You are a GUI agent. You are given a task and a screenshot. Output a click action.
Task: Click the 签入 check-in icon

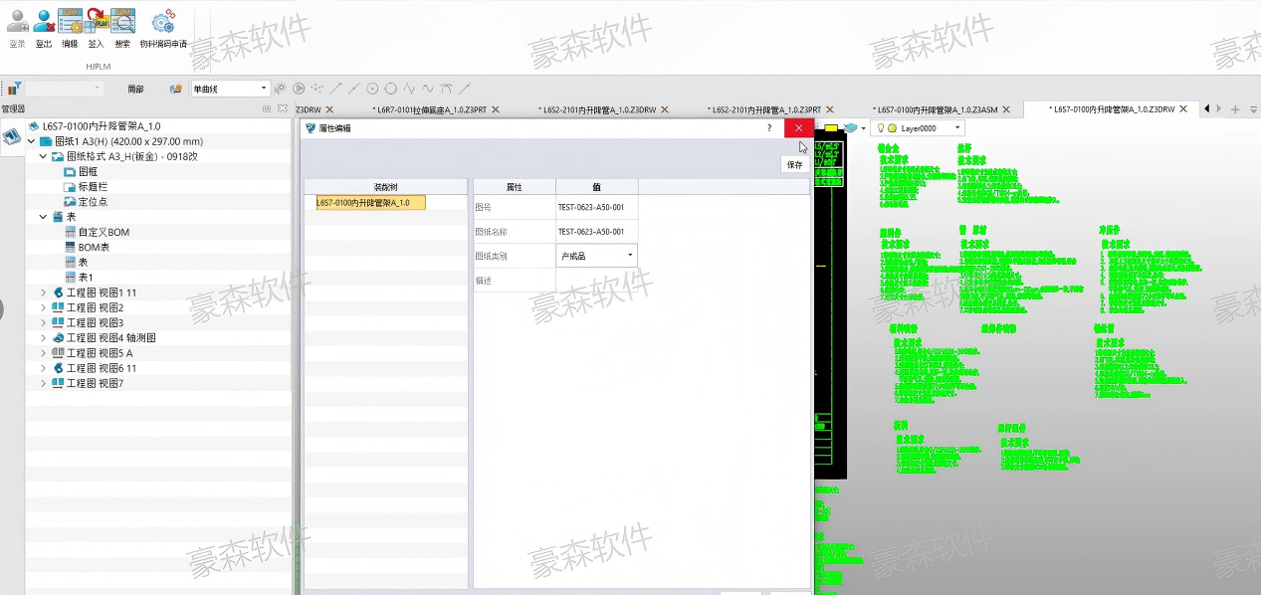(x=97, y=21)
